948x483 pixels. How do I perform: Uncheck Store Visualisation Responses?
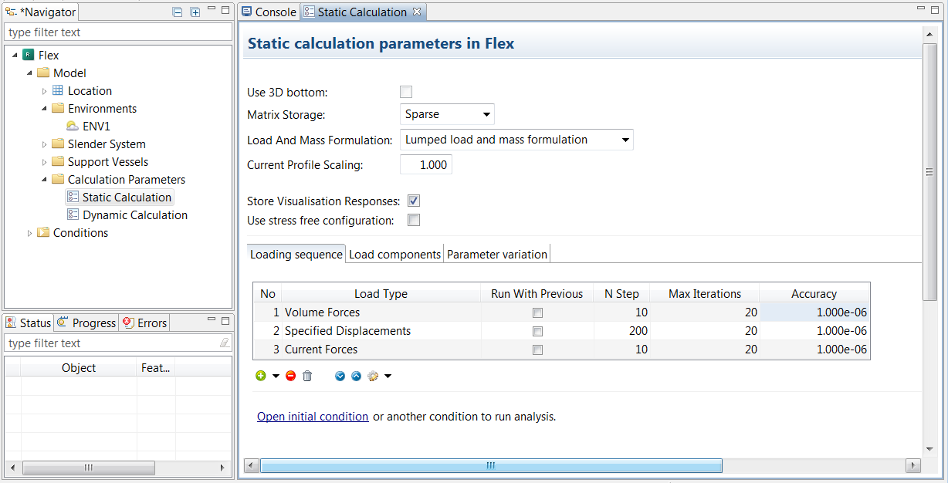[414, 201]
